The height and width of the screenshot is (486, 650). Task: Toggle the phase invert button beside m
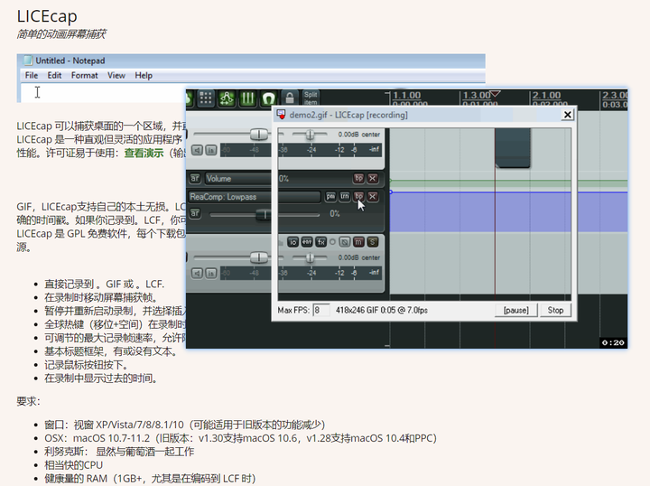click(345, 242)
